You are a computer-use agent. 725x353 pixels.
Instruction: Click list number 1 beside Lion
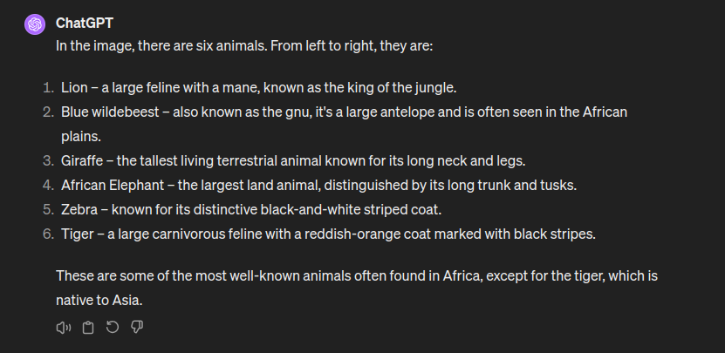[x=48, y=87]
